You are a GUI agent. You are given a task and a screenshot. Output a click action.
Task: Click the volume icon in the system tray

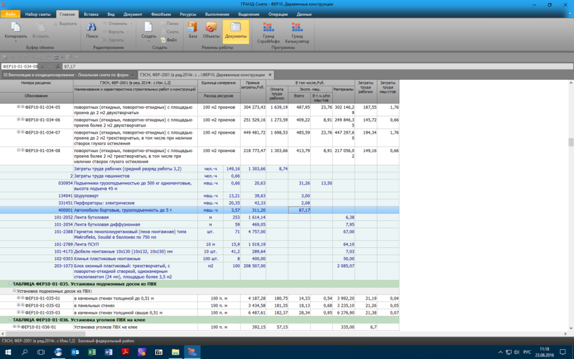click(517, 352)
